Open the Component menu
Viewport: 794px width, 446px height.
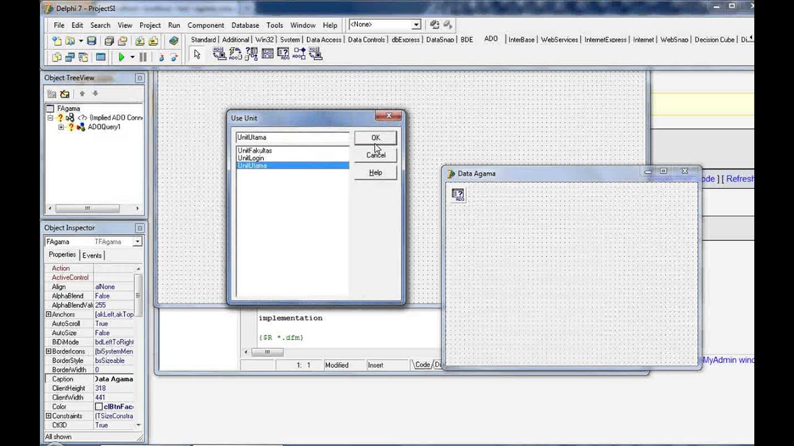coord(206,25)
